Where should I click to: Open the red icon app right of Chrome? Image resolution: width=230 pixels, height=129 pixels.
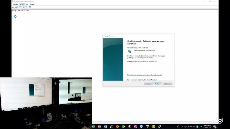(x=129, y=127)
